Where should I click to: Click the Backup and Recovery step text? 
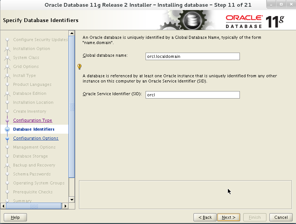(x=34, y=165)
